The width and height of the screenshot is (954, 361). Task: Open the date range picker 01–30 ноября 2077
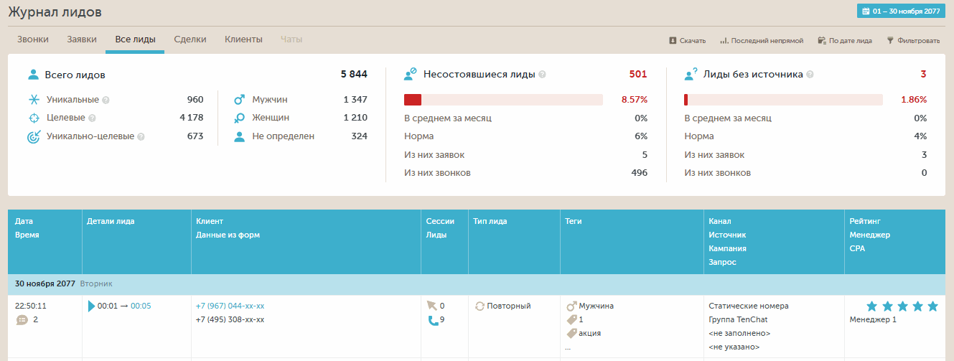[901, 11]
